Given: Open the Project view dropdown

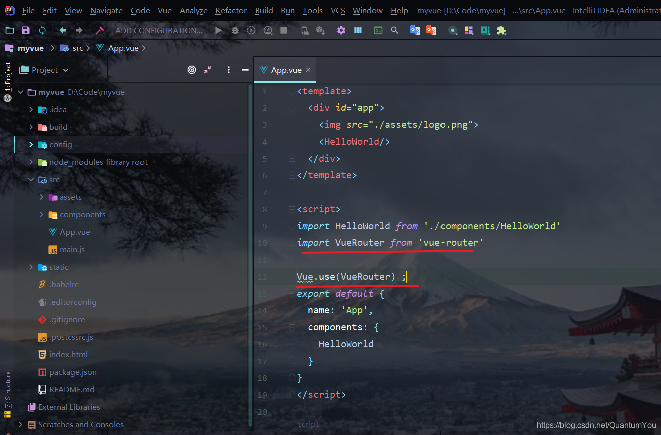Looking at the screenshot, I should 44,70.
